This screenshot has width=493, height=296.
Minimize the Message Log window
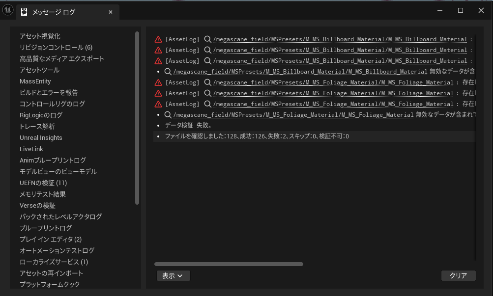coord(440,10)
